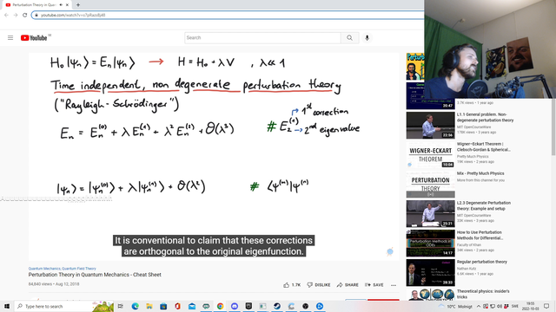Click the search magnifier button
This screenshot has height=312, width=556.
pyautogui.click(x=349, y=38)
